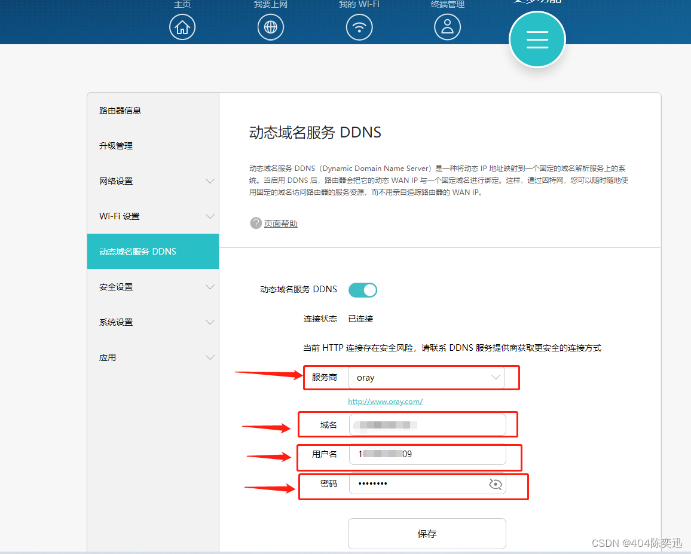Open the 页面帮助 help link
Viewport: 691px width, 554px height.
pyautogui.click(x=281, y=224)
